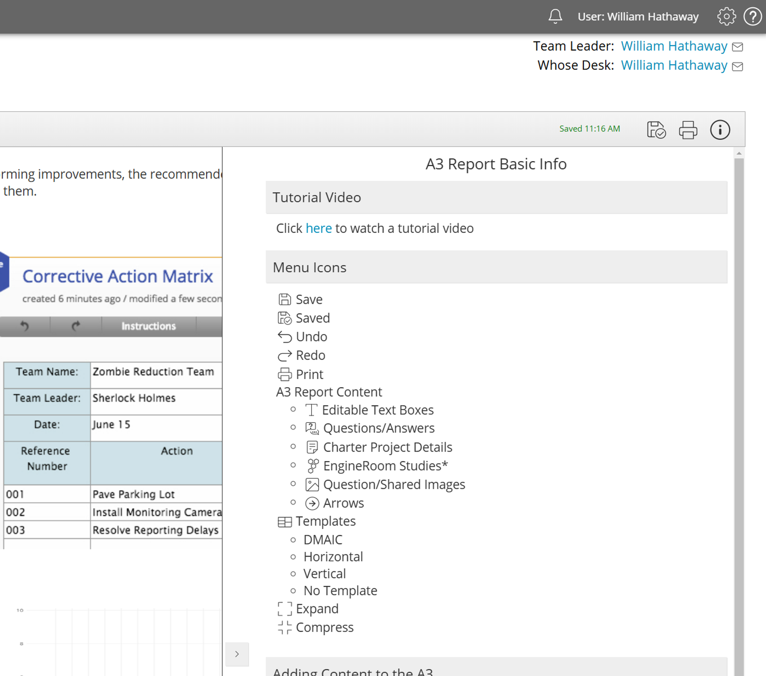This screenshot has width=766, height=676.
Task: Click the redo arrow in matrix image
Action: (76, 326)
